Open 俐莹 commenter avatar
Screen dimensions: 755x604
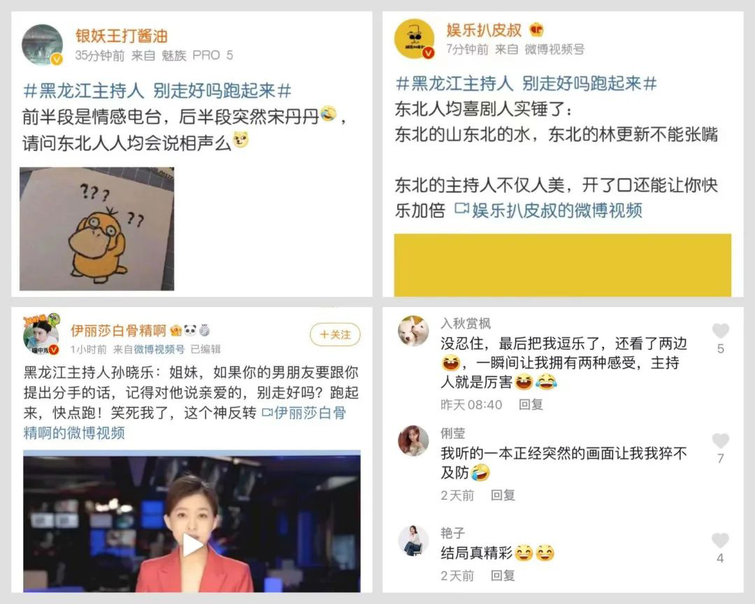pyautogui.click(x=413, y=440)
